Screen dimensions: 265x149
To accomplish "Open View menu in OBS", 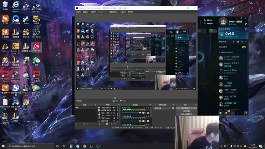I will (93, 12).
